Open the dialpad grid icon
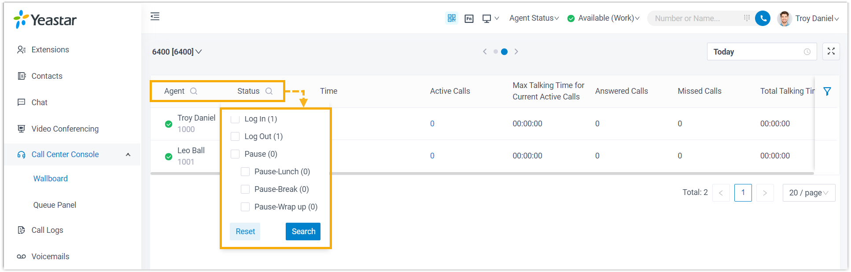Viewport: 851px width, 272px height. [x=747, y=18]
